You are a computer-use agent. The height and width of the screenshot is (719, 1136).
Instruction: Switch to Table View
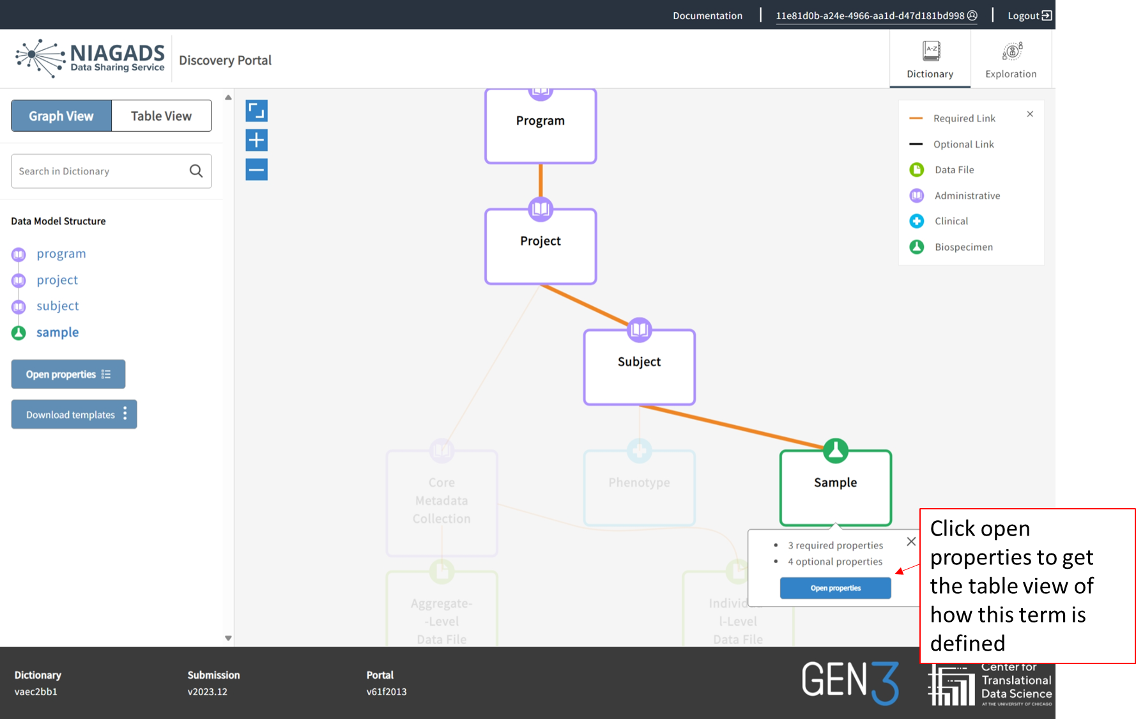[x=161, y=116]
